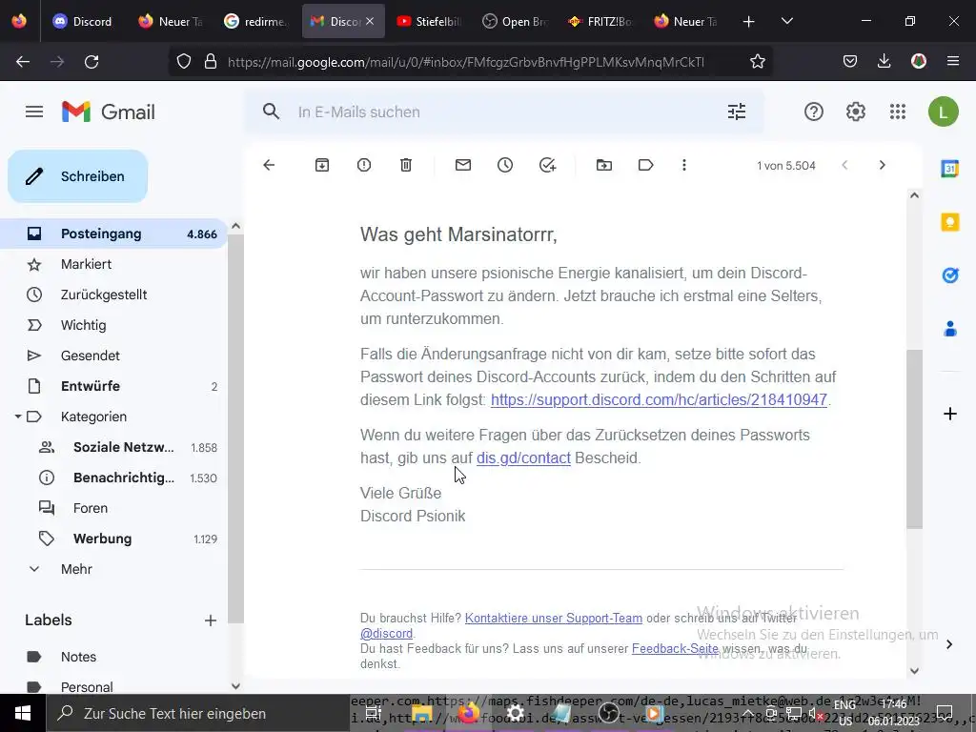Open search filter options
The width and height of the screenshot is (976, 732).
(x=737, y=112)
